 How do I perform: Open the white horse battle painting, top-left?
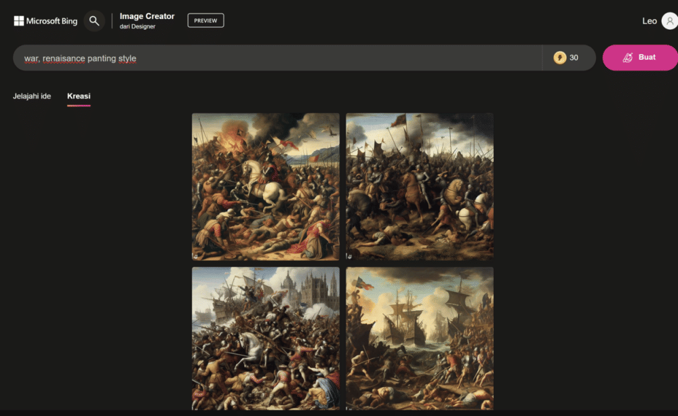coord(265,186)
